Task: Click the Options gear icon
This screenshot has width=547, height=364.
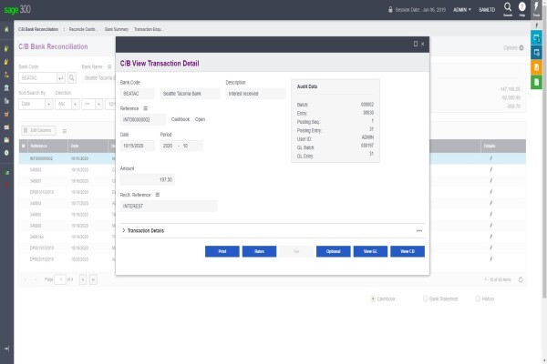Action: pos(521,47)
